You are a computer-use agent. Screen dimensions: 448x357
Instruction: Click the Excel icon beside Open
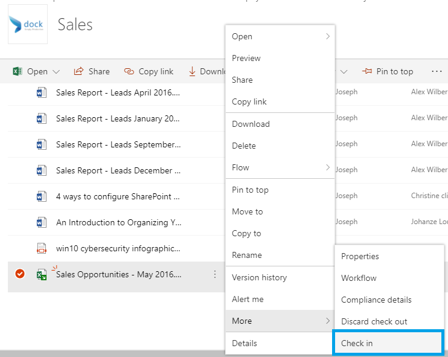(18, 71)
